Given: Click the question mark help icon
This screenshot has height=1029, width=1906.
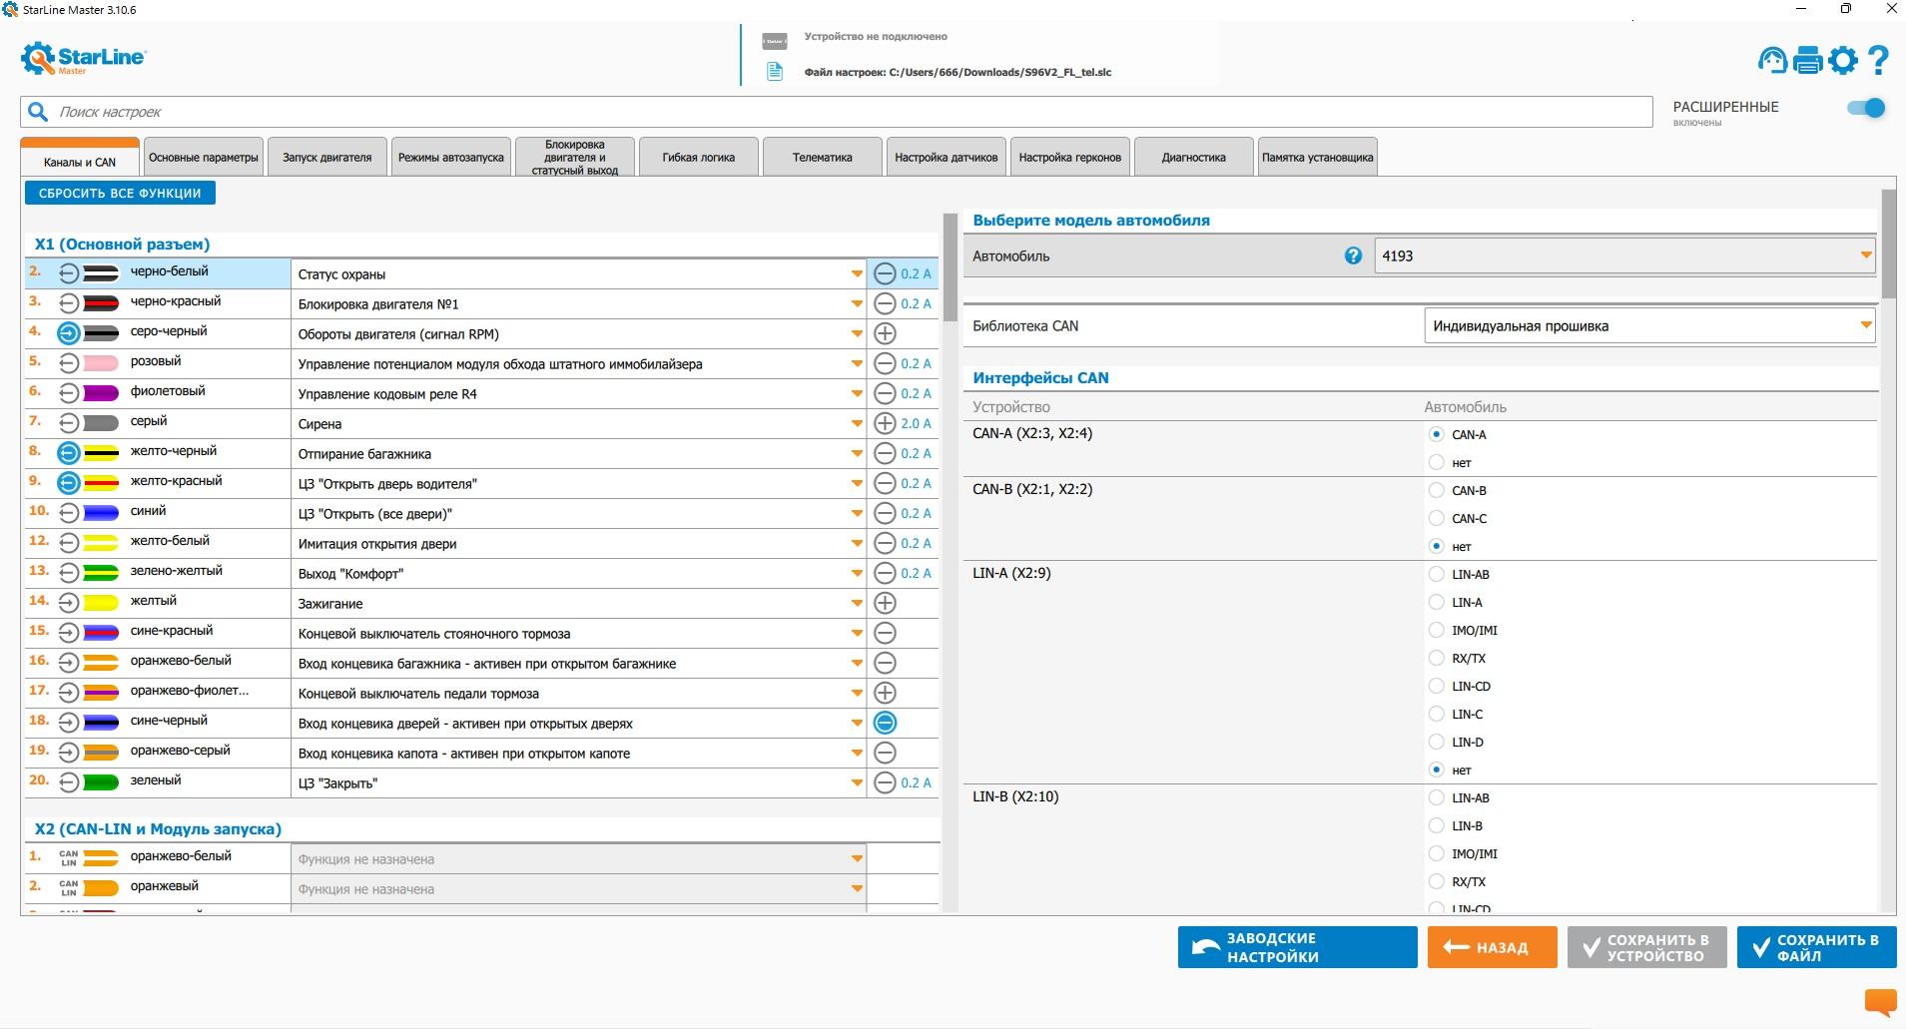Looking at the screenshot, I should pos(1878,61).
